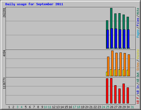This screenshot has width=141, height=110.
Task: Click day 29 on the x-axis
Action: [124, 107]
